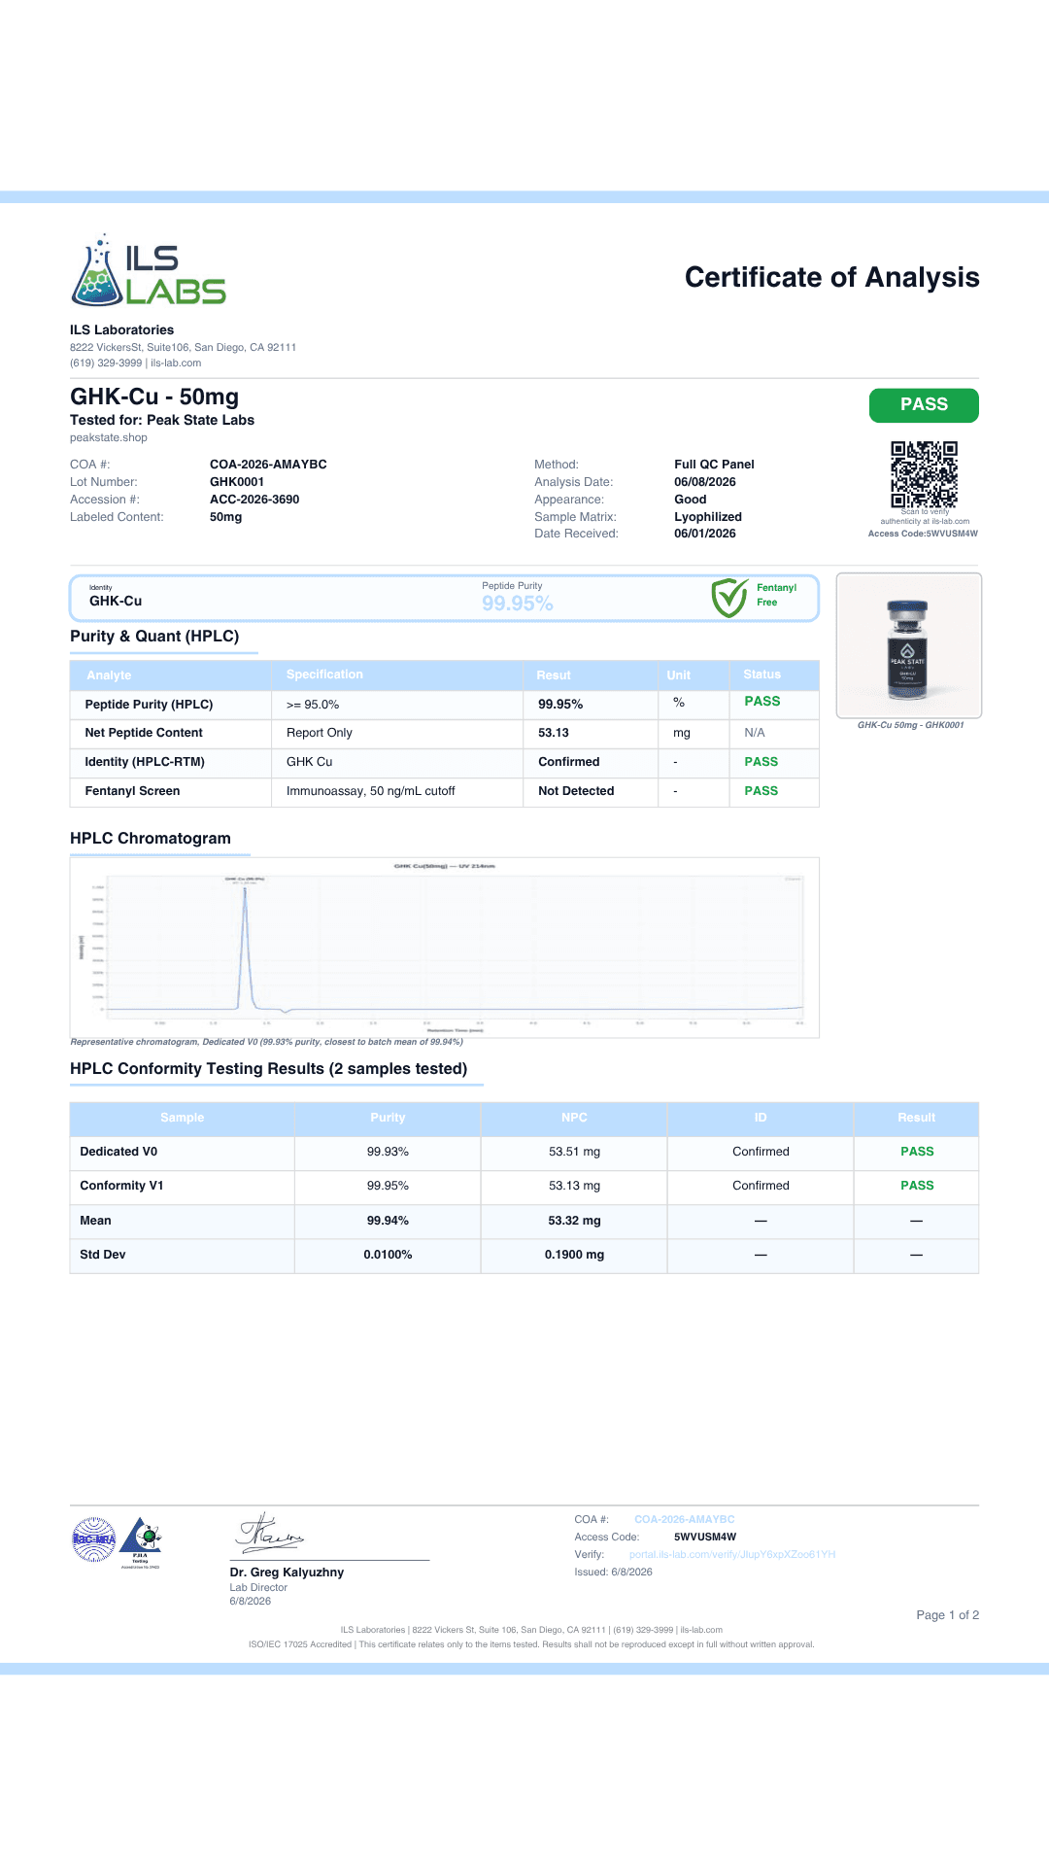1049x1866 pixels.
Task: Select footer Access Code 5WVUSM4W
Action: [705, 1537]
